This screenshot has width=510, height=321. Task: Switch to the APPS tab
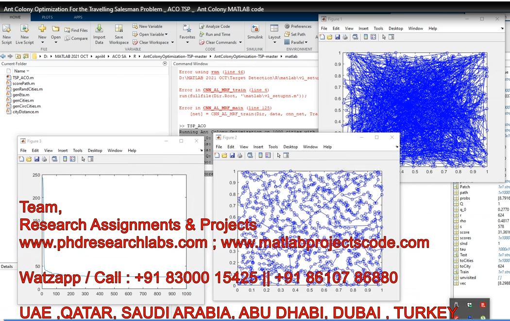(78, 17)
